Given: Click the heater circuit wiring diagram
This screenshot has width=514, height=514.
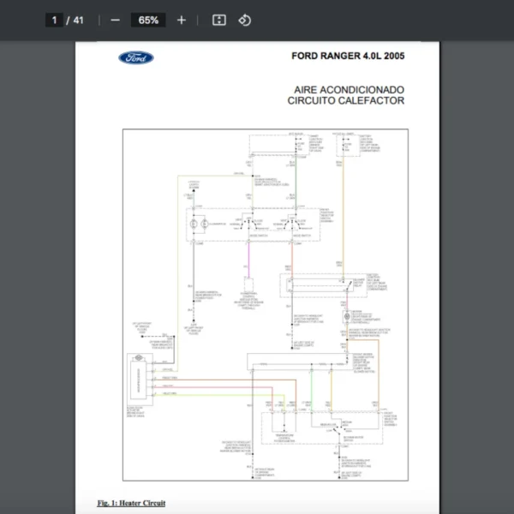Looking at the screenshot, I should click(266, 305).
